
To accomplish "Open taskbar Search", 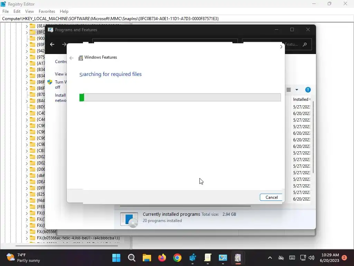I will [132, 258].
